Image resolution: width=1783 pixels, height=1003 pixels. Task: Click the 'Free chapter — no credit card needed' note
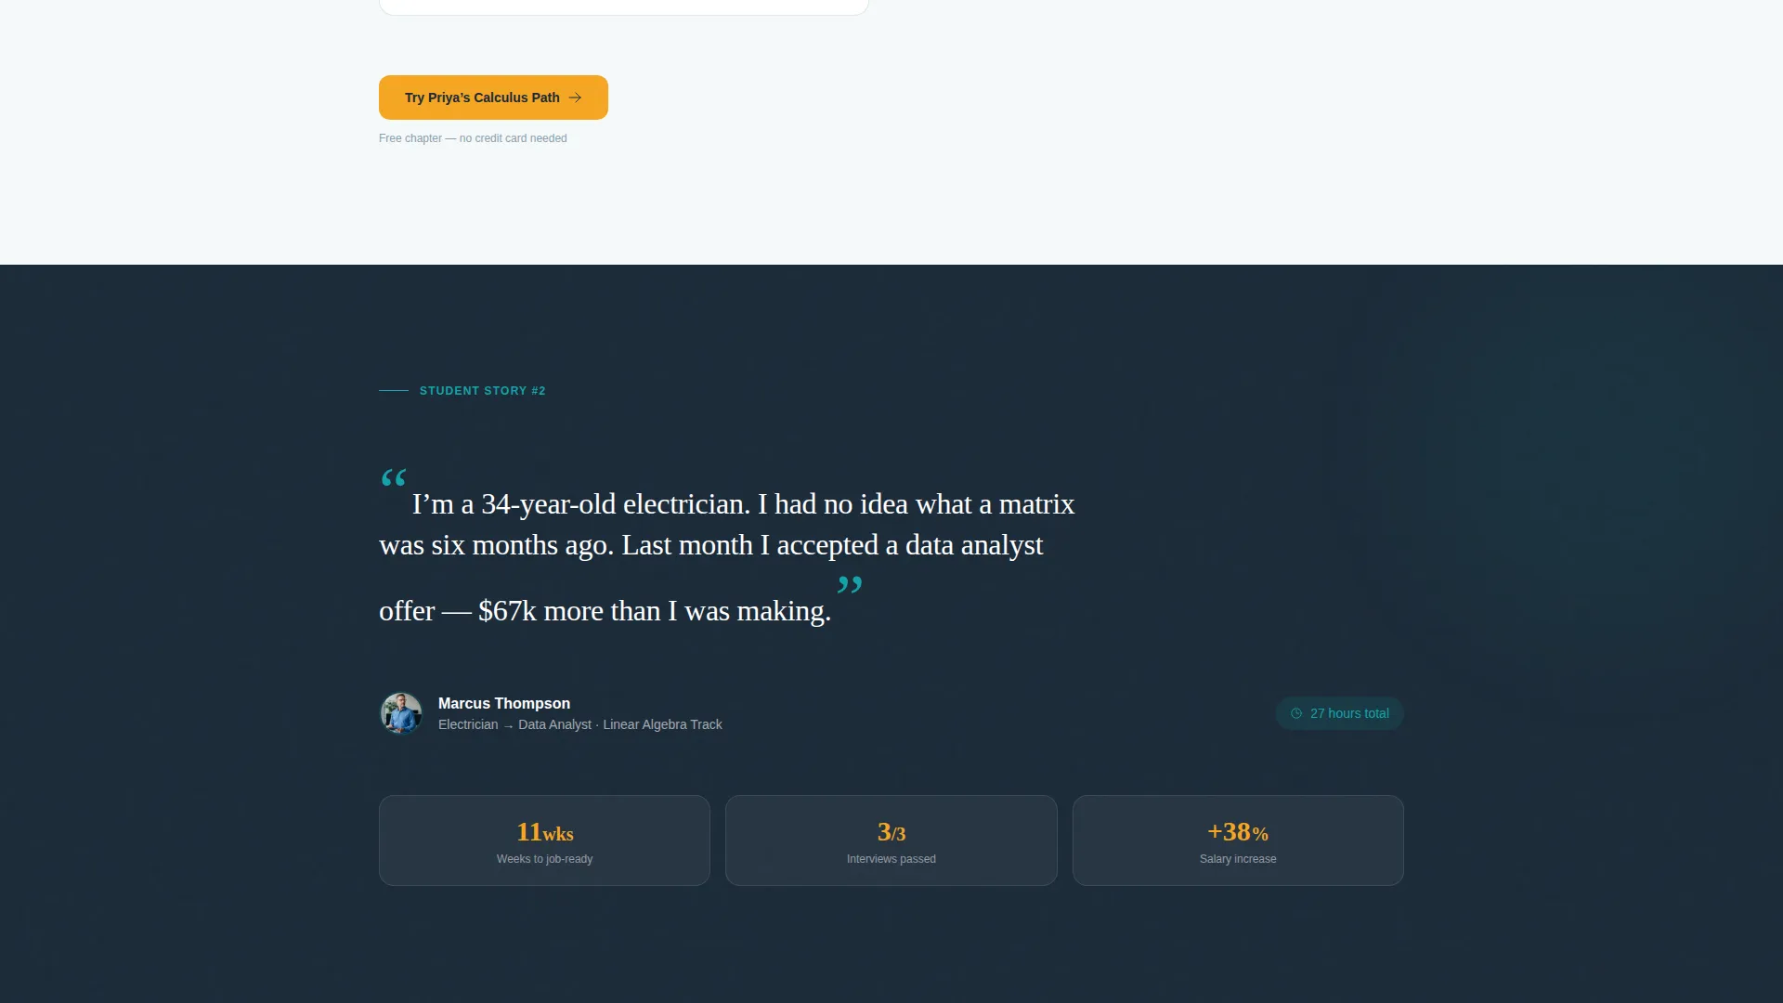click(x=473, y=138)
